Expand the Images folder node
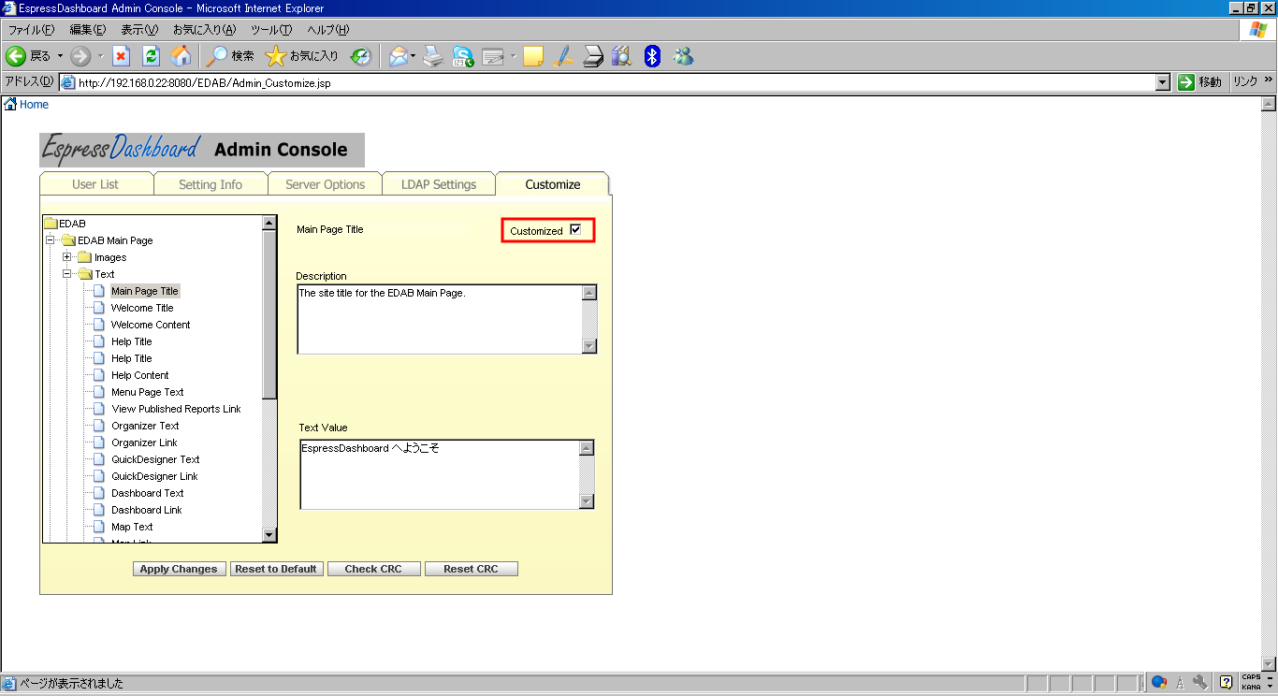 tap(67, 257)
